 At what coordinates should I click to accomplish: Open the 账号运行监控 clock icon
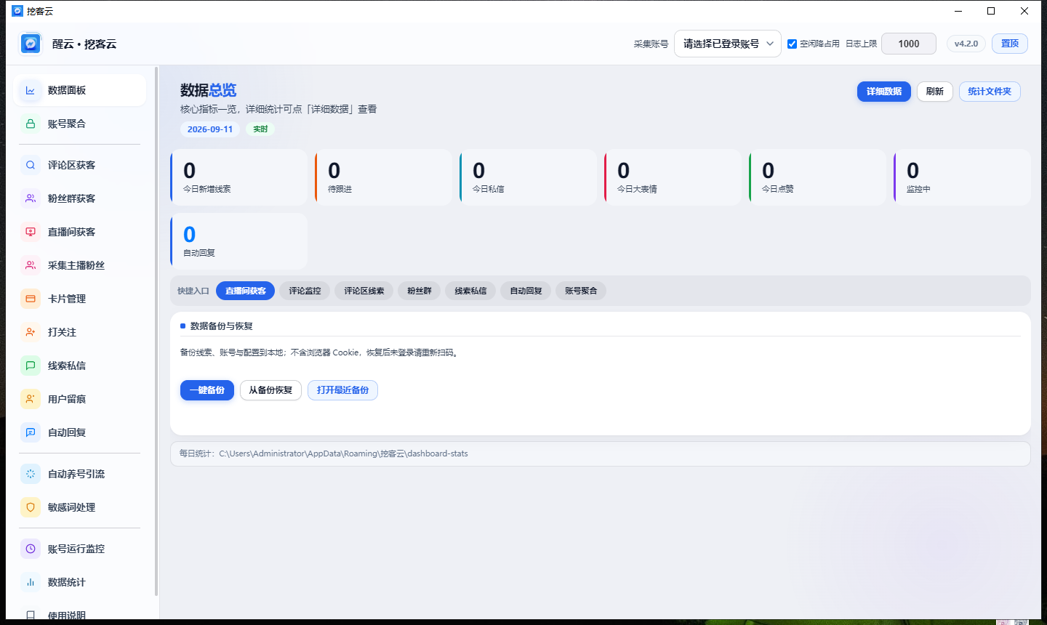pos(31,549)
